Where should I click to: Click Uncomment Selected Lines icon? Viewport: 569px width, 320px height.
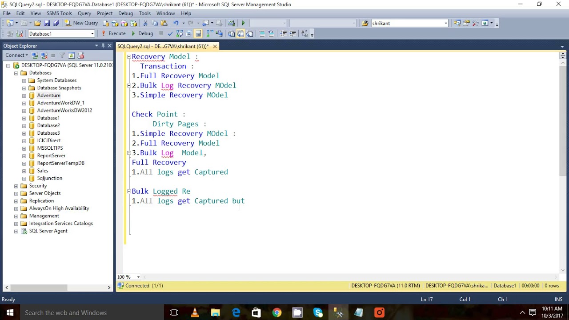tap(271, 33)
